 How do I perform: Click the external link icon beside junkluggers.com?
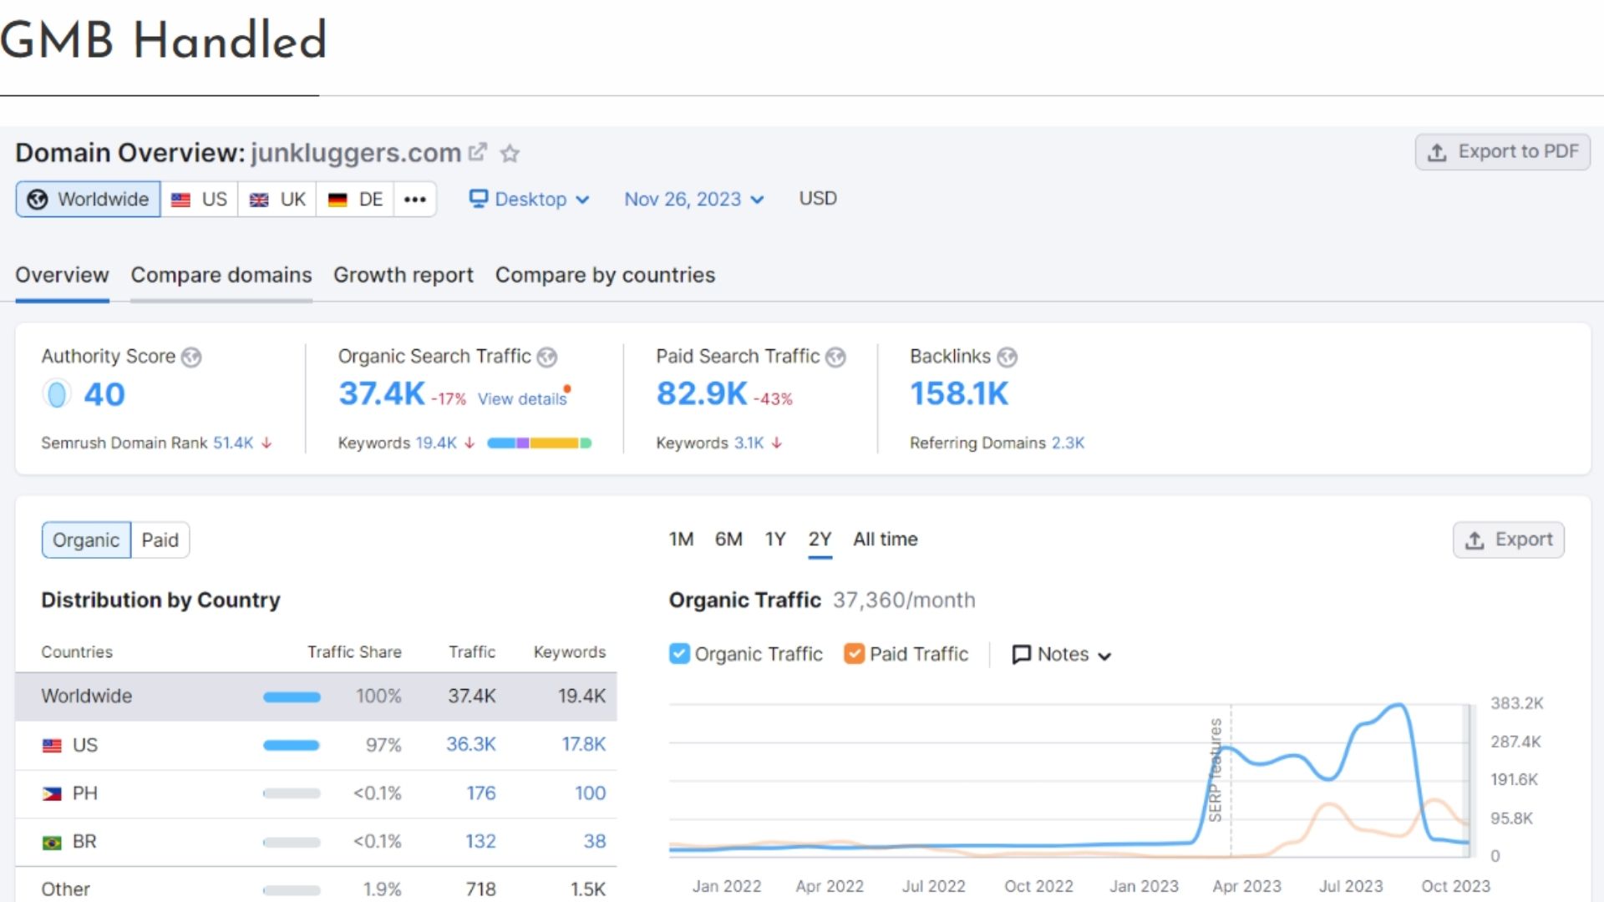pos(477,152)
